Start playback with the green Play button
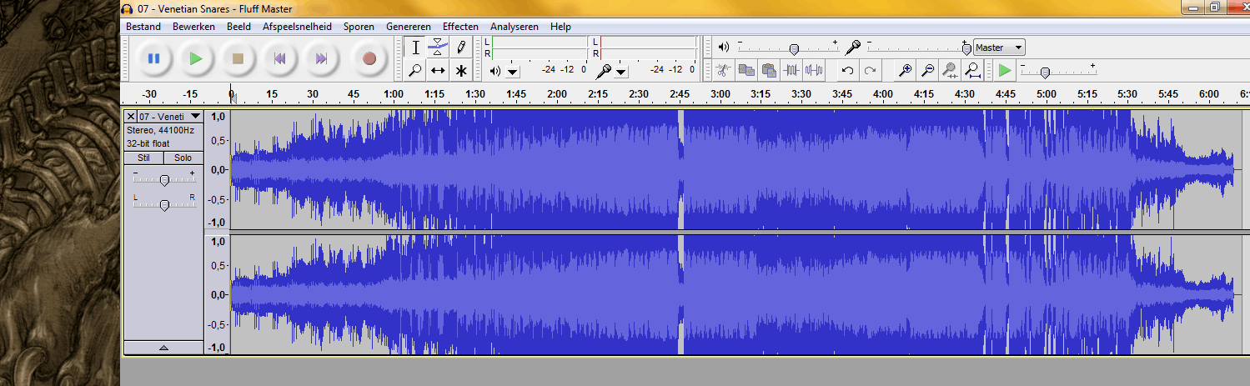 tap(196, 58)
